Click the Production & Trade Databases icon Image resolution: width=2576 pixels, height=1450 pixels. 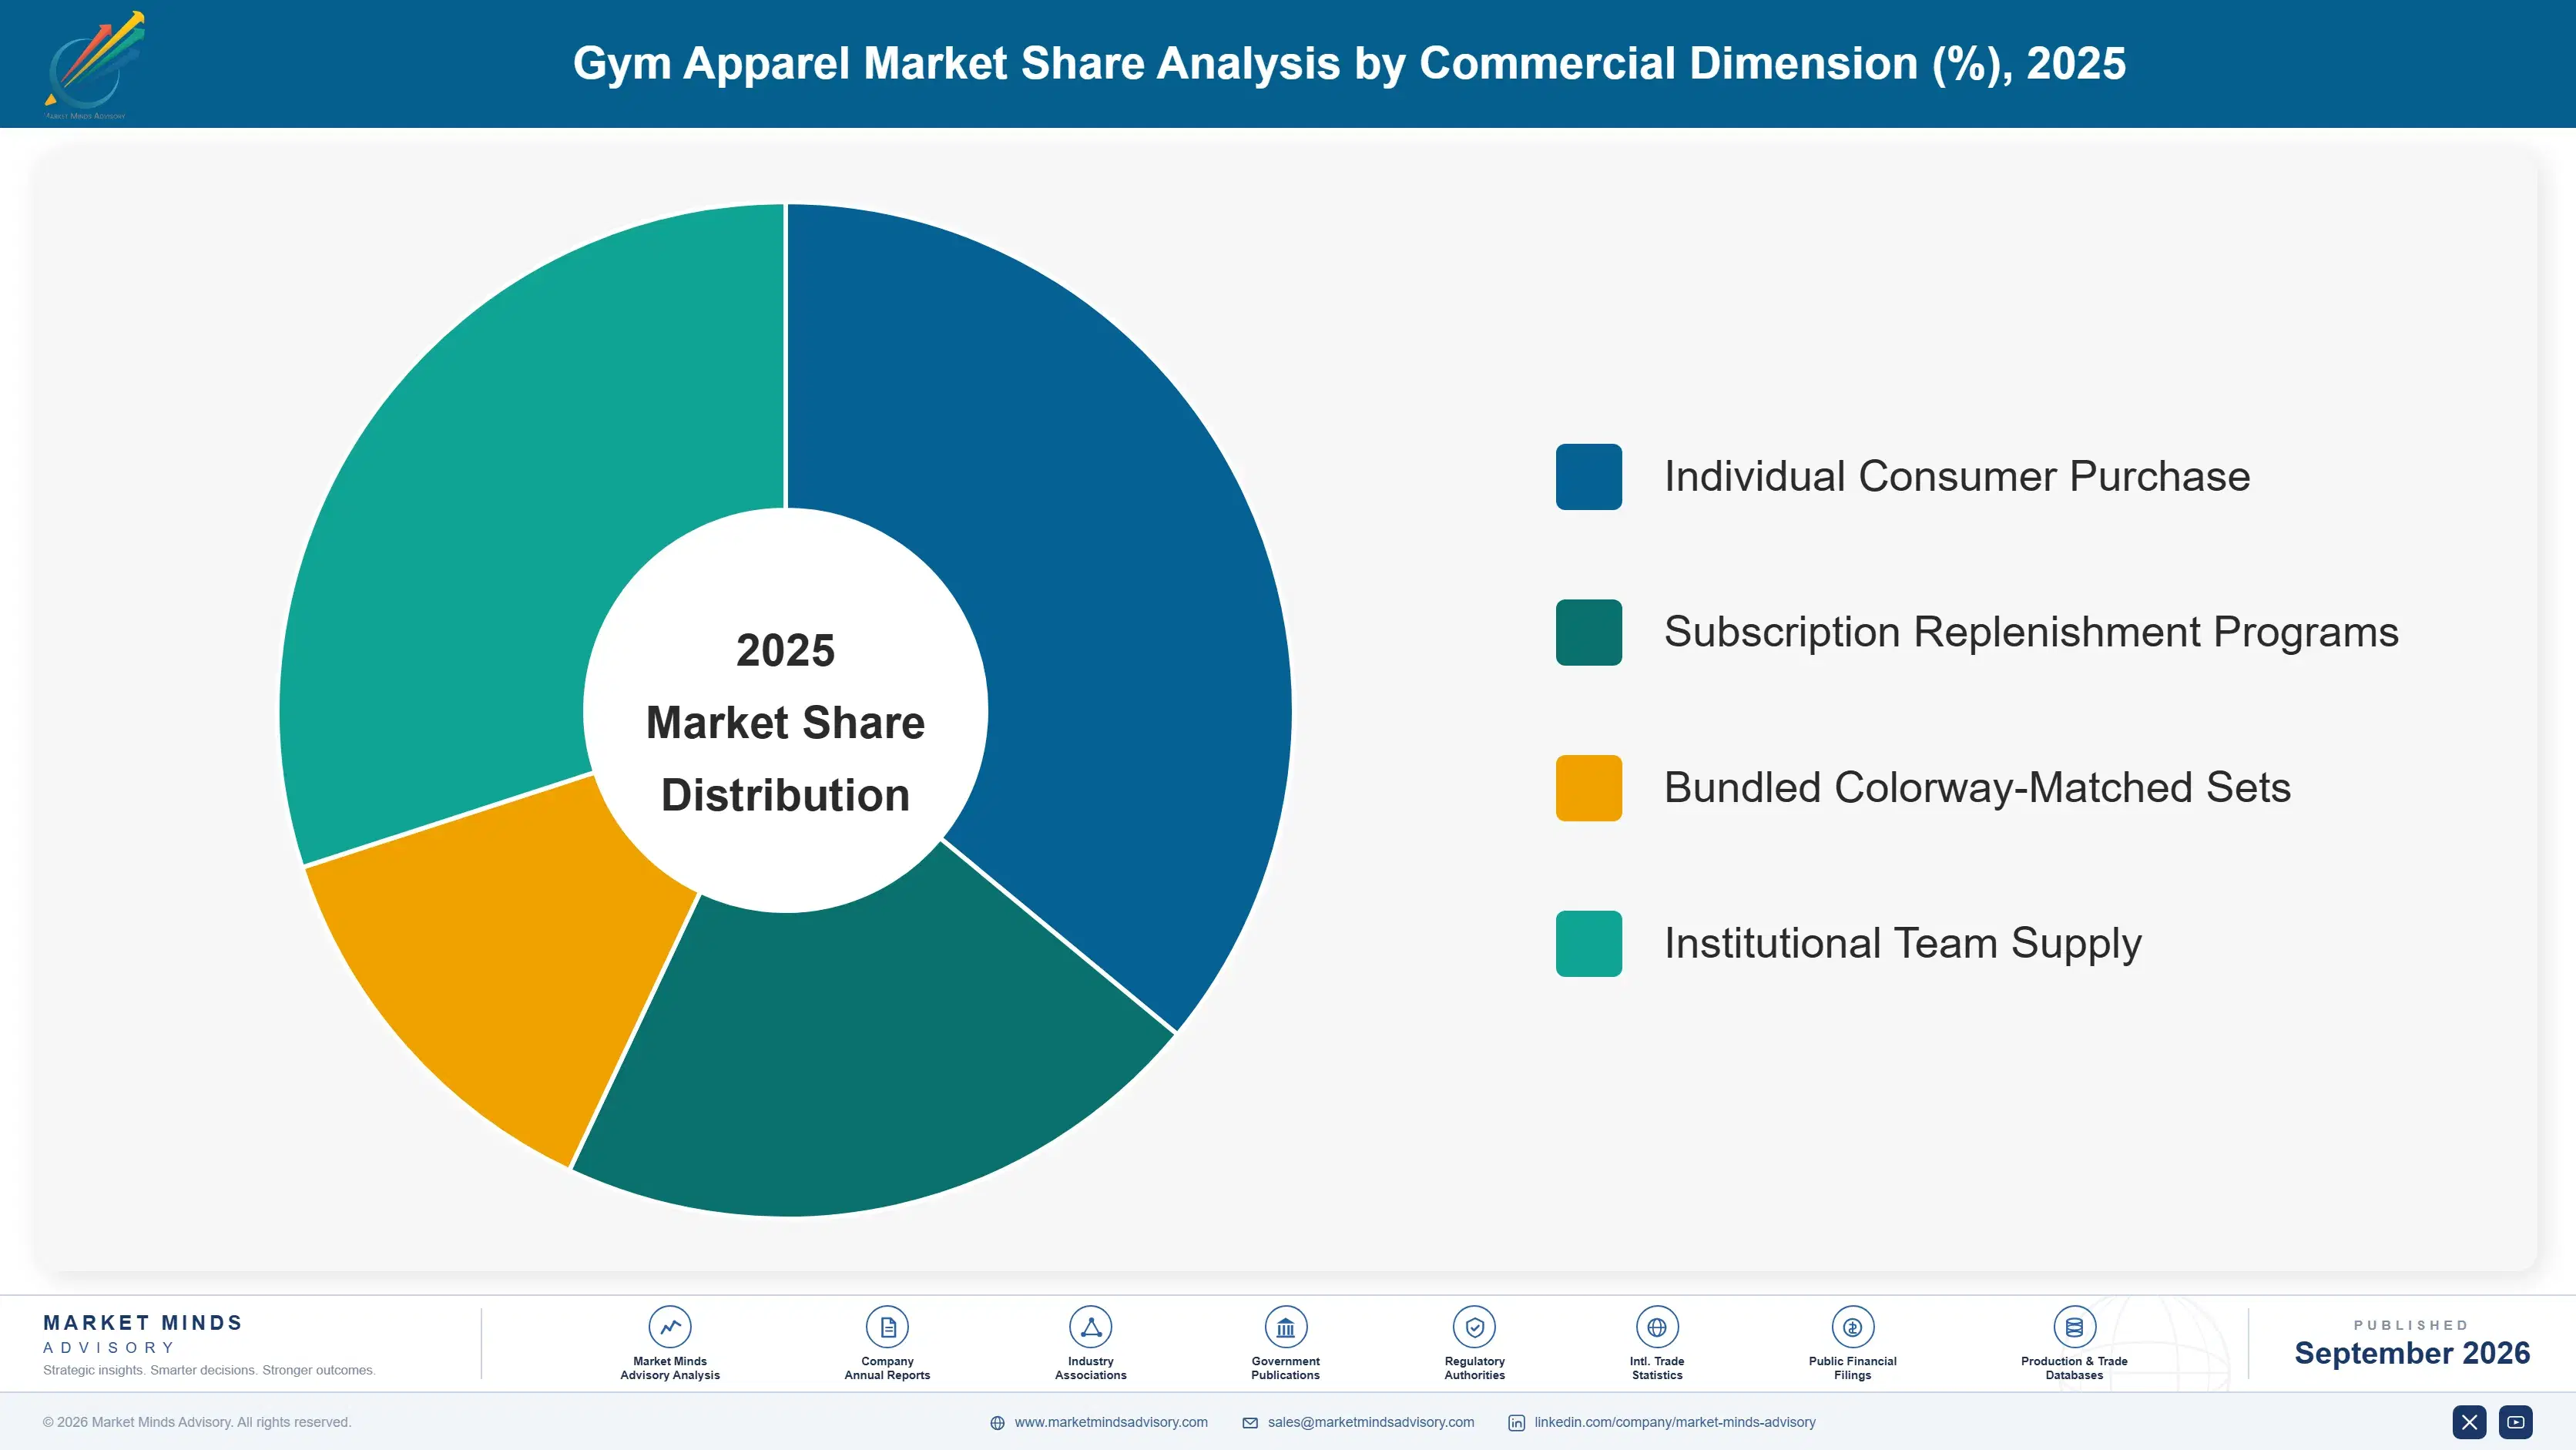(2074, 1327)
